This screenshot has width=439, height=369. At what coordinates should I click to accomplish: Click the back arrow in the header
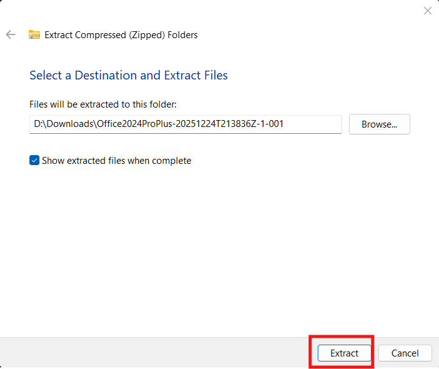click(x=11, y=35)
